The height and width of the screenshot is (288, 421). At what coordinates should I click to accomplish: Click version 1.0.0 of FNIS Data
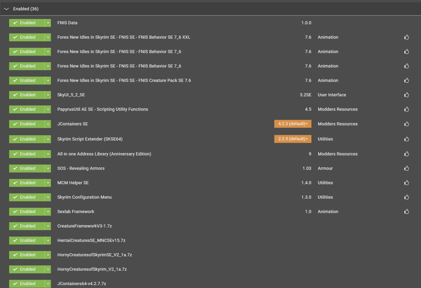tap(306, 23)
